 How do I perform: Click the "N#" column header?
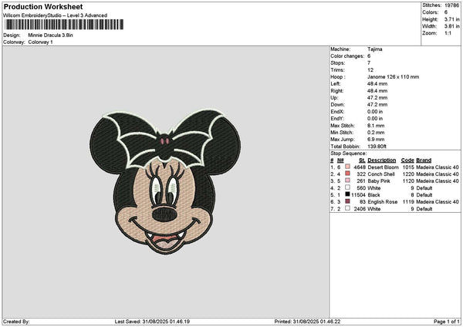click(340, 160)
